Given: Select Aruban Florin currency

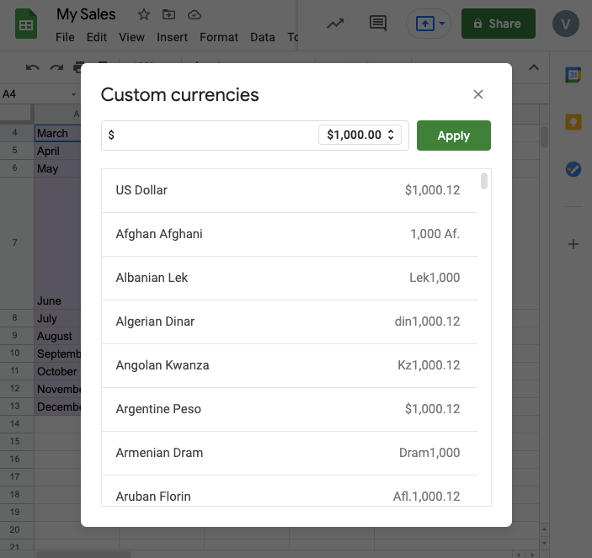Looking at the screenshot, I should 289,491.
